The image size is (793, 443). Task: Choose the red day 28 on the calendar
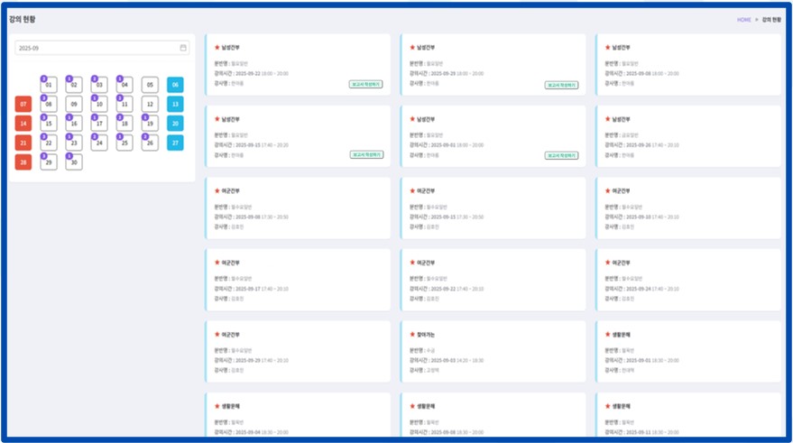point(23,162)
